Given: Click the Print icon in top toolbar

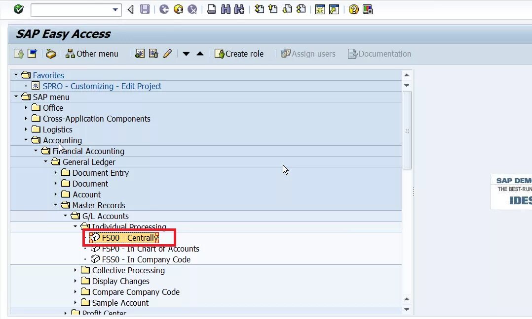Looking at the screenshot, I should tap(212, 9).
